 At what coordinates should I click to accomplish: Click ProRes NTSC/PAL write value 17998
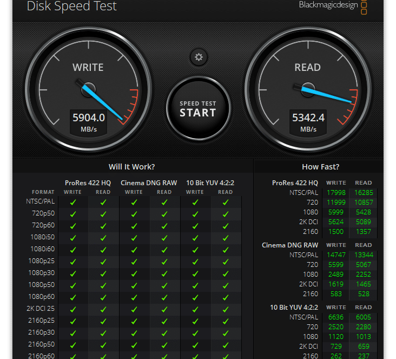[x=336, y=193]
